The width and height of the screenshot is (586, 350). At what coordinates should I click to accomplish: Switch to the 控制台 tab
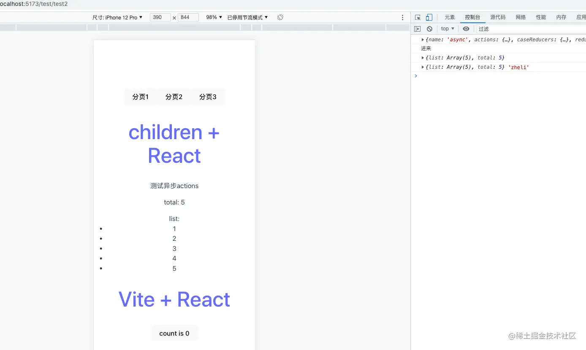(x=472, y=17)
